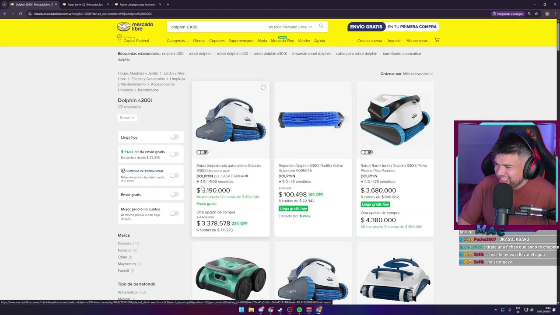Screen dimensions: 560x315
Task: Open Chrome three-dot menu
Action: (556, 14)
